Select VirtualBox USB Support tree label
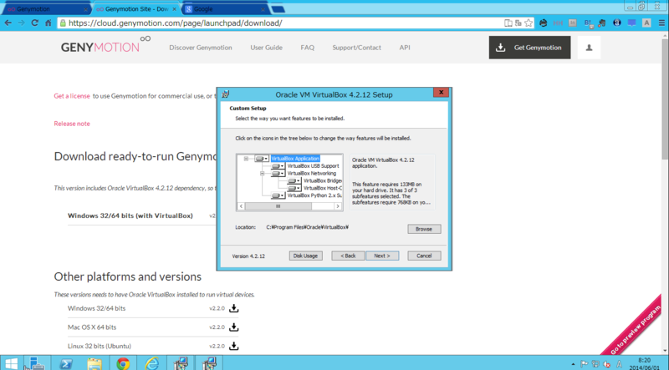 (313, 166)
